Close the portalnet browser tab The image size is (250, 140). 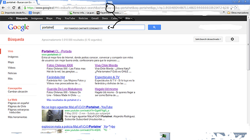pos(34,3)
